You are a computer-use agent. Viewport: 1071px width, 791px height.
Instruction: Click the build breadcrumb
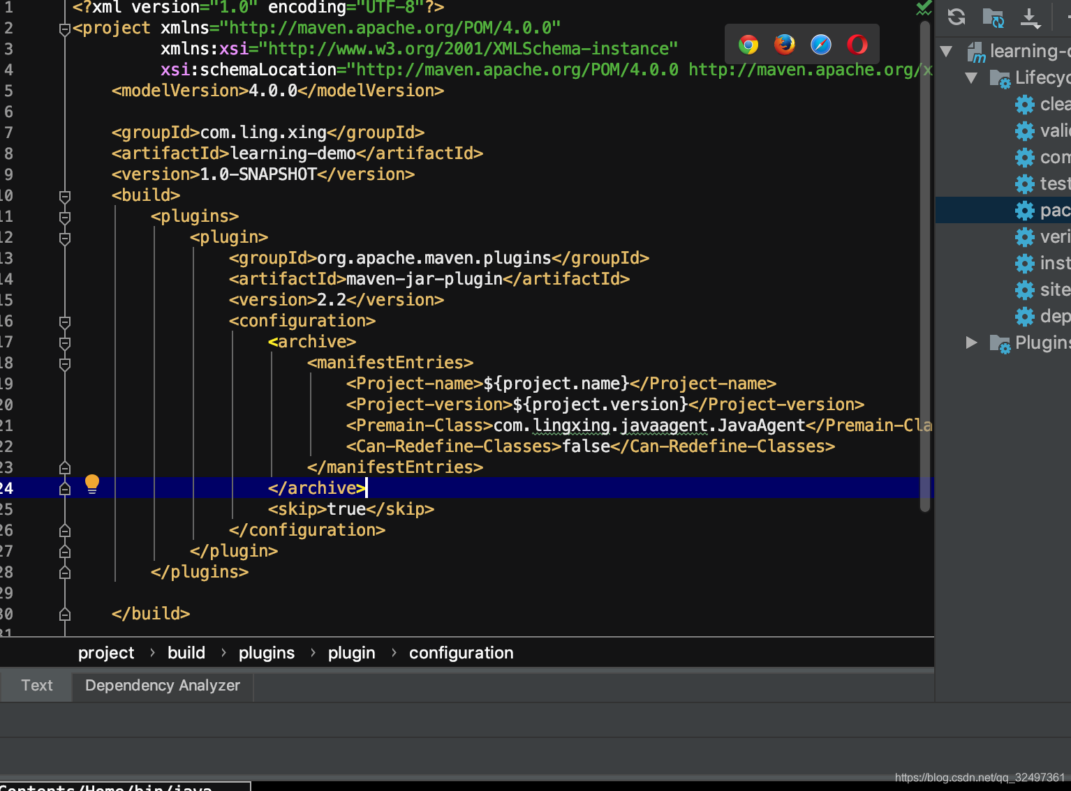point(186,653)
